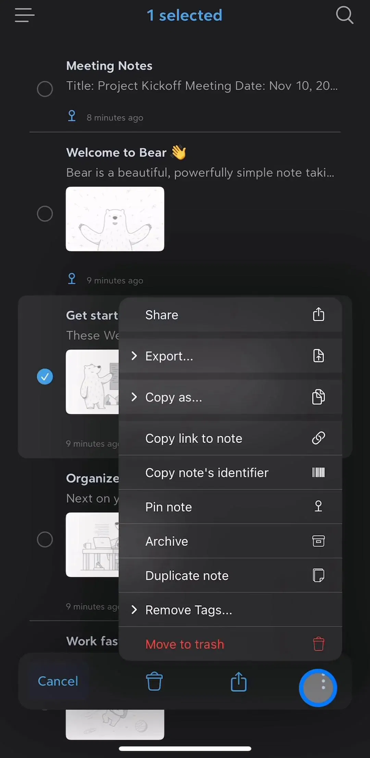This screenshot has height=758, width=370.
Task: Choose Copy link to note
Action: [x=230, y=438]
